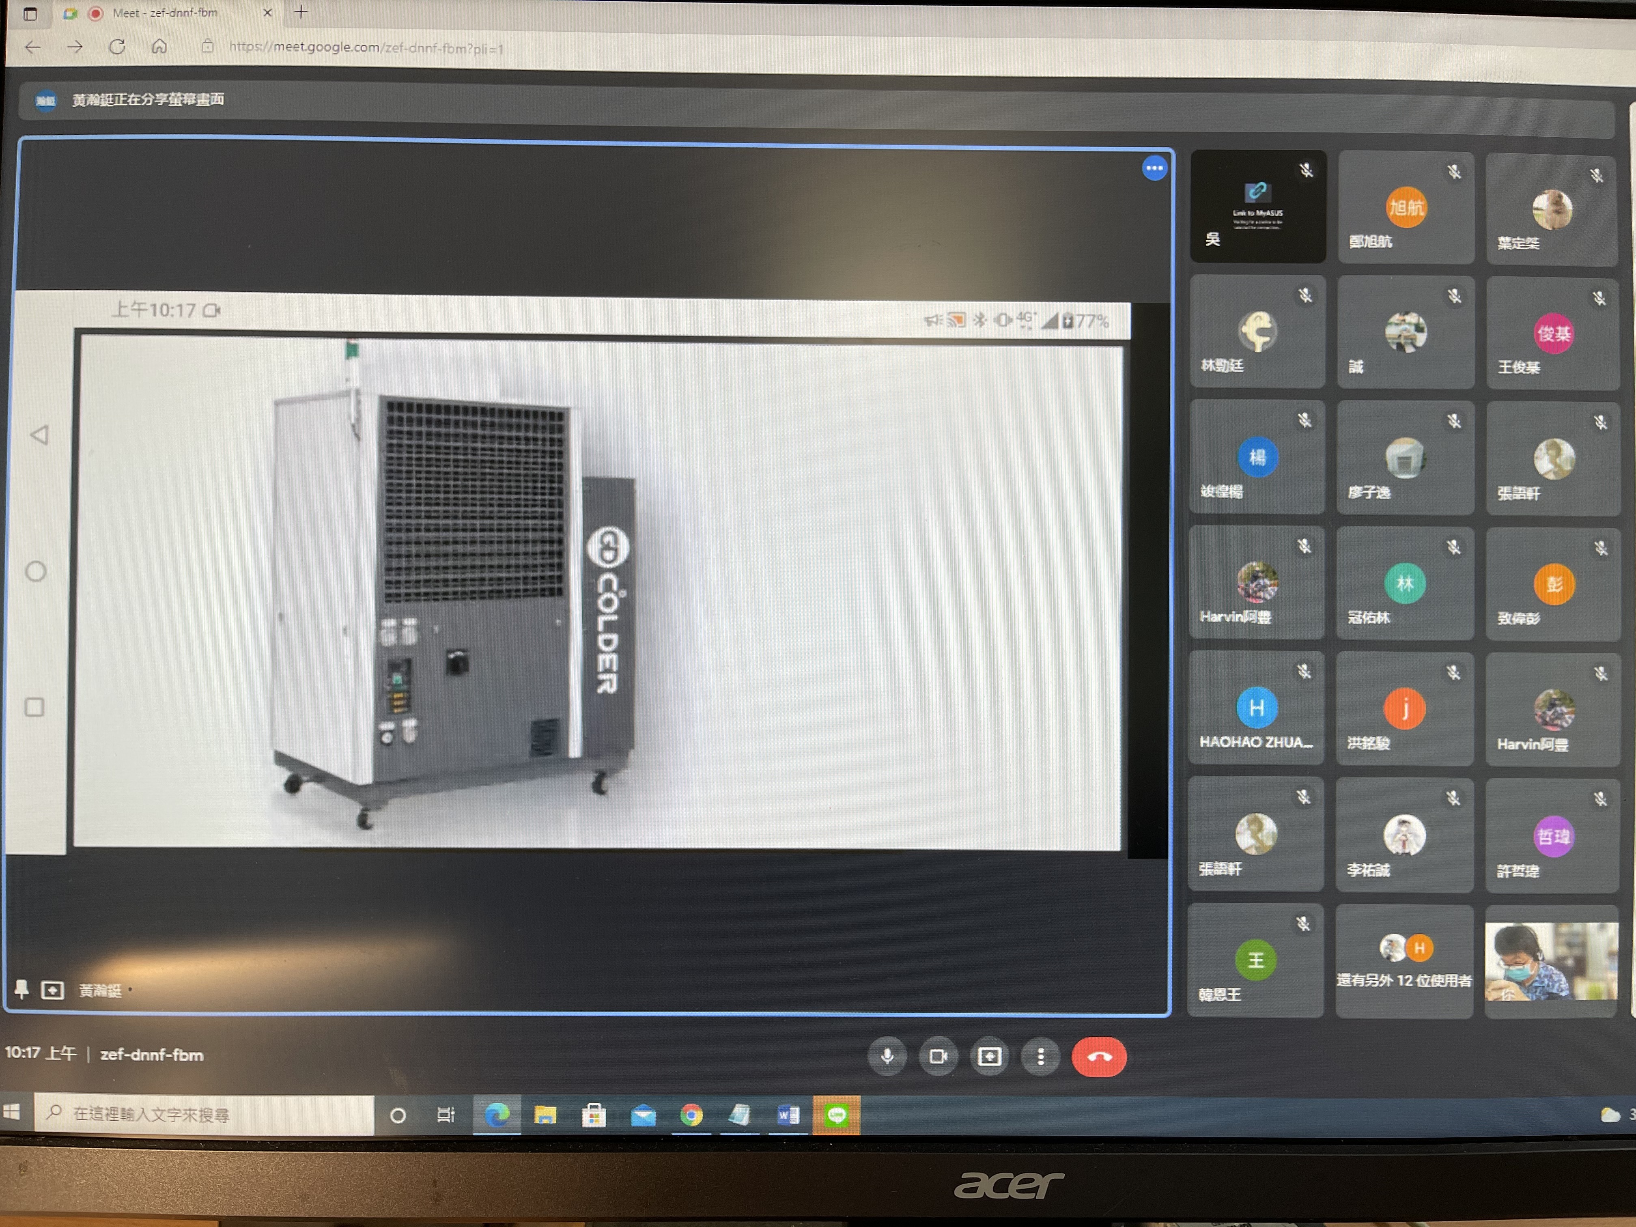Select the 廖子逸 participant tile
Image resolution: width=1636 pixels, height=1227 pixels.
point(1404,458)
